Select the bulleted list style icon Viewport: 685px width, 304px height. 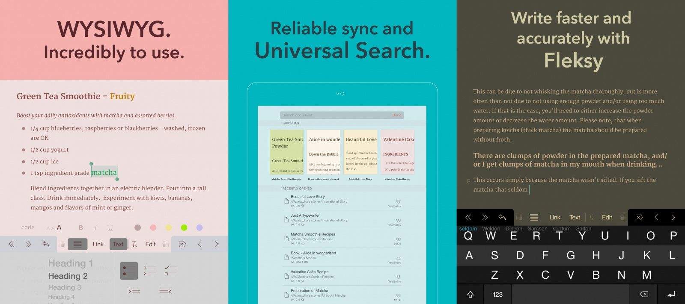click(129, 271)
